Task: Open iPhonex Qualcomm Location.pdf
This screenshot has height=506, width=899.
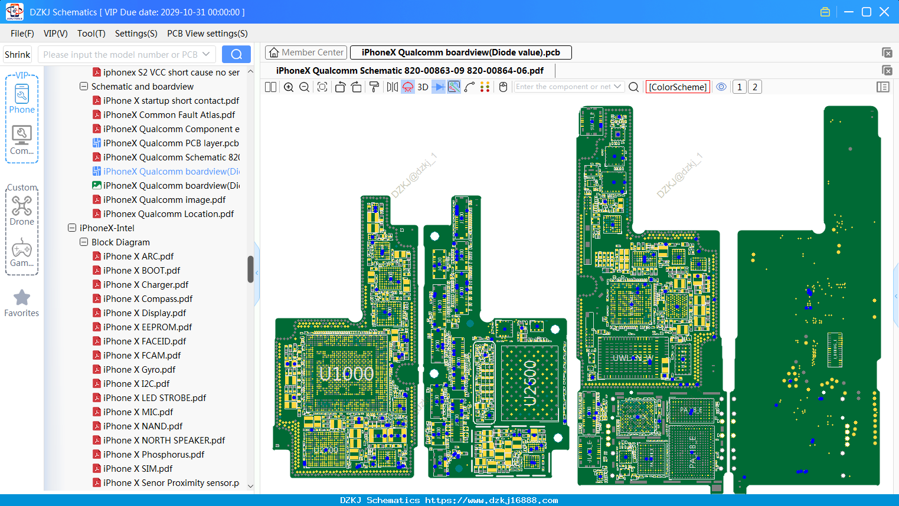Action: click(x=168, y=214)
